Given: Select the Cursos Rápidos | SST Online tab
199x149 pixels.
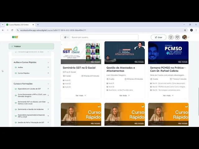Looking at the screenshot, I should pyautogui.click(x=20, y=25).
